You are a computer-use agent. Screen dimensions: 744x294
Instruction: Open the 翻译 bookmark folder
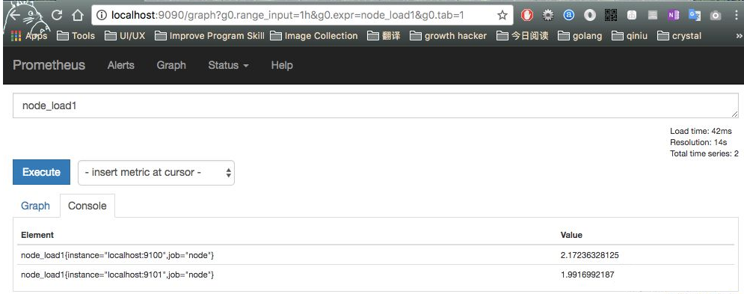pos(384,36)
